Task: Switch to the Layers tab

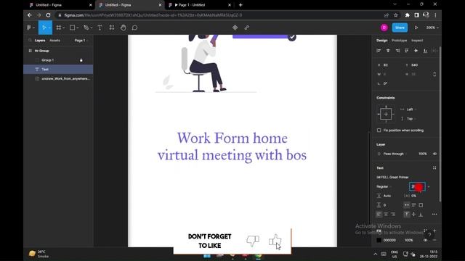Action: [x=40, y=41]
